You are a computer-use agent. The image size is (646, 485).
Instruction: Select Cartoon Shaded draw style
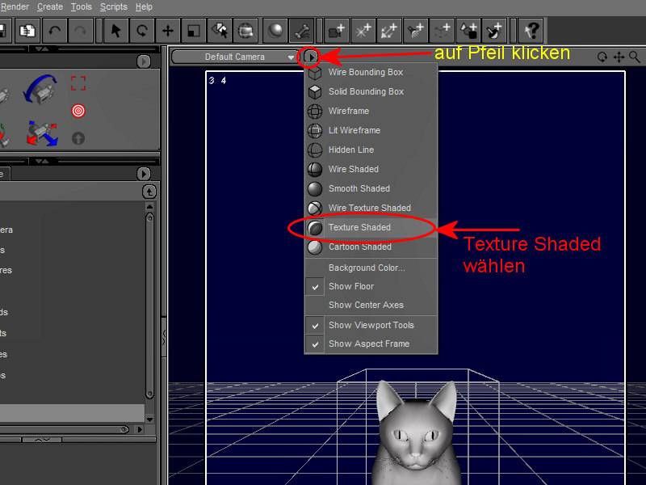(x=371, y=247)
